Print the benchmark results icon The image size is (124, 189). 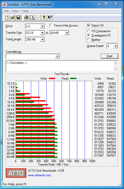[x=26, y=18]
